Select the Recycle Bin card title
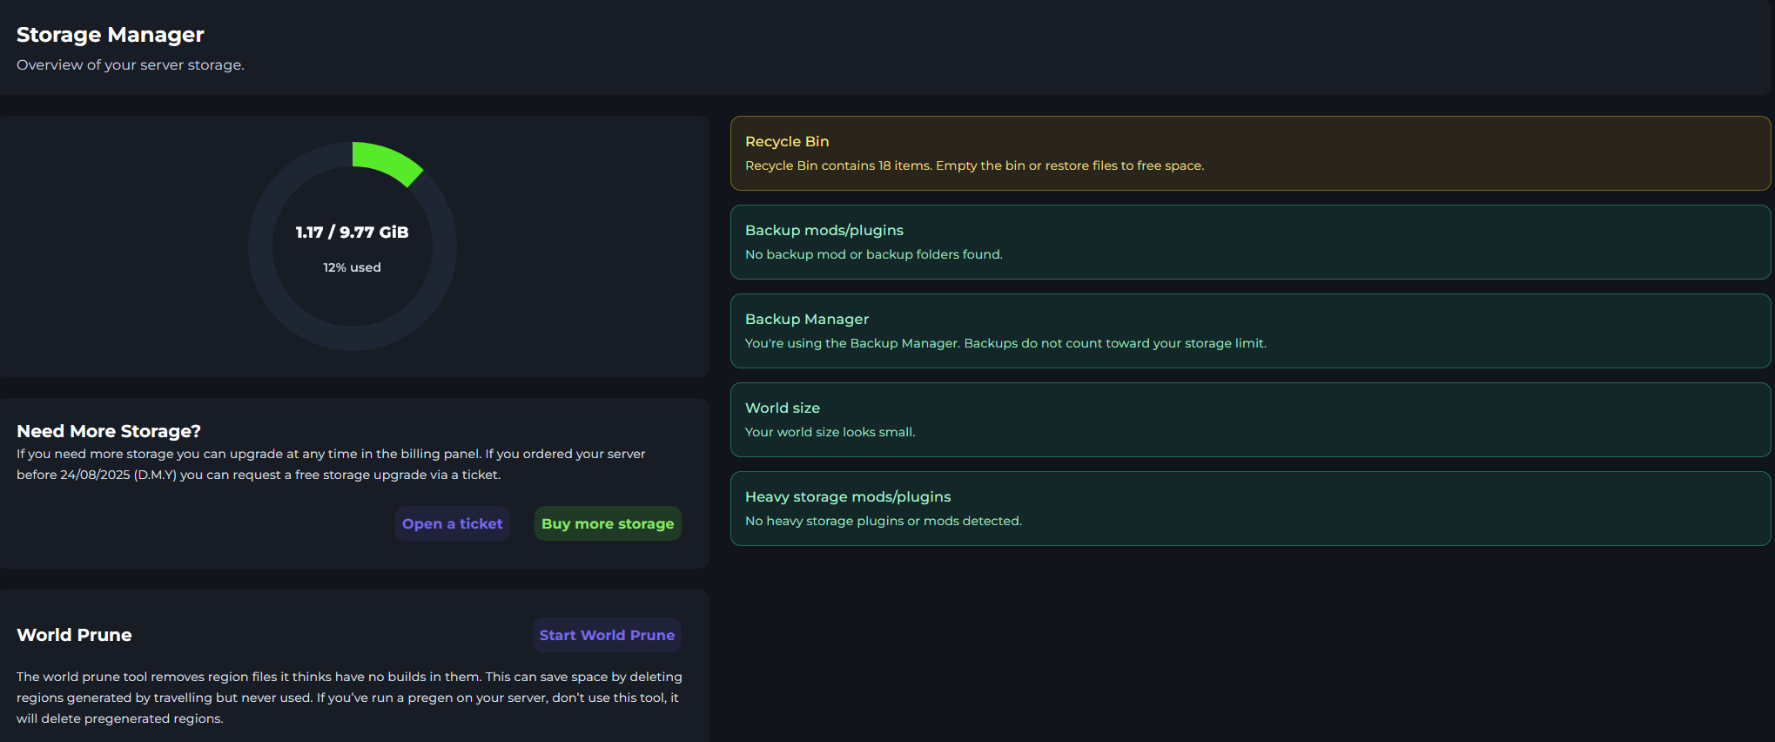1775x742 pixels. coord(787,141)
